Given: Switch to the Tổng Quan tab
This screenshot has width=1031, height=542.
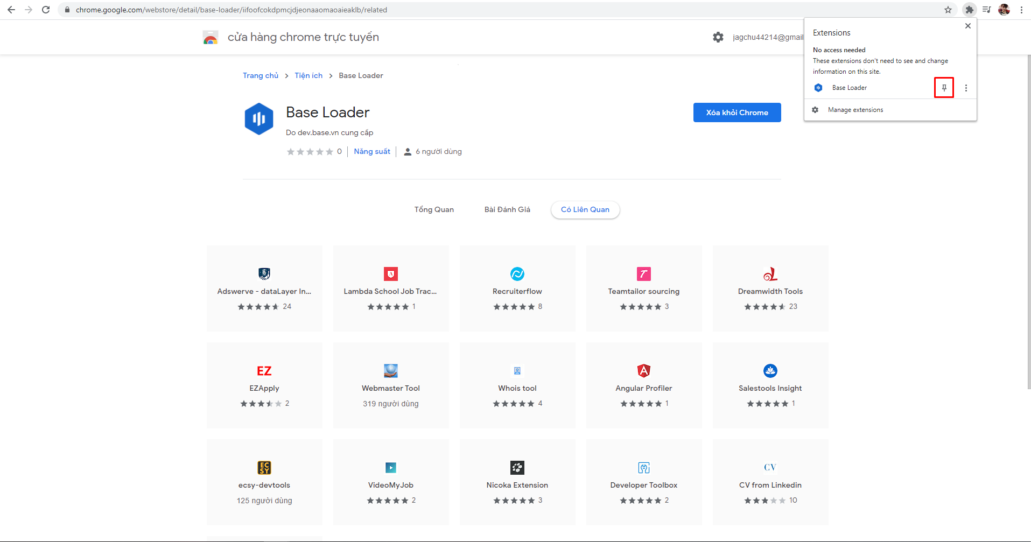Looking at the screenshot, I should [x=434, y=209].
